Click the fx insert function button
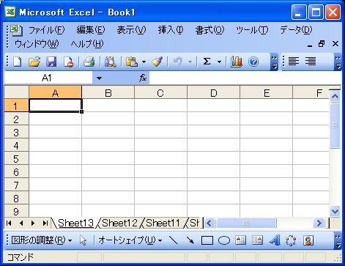345x266 pixels. [x=143, y=78]
